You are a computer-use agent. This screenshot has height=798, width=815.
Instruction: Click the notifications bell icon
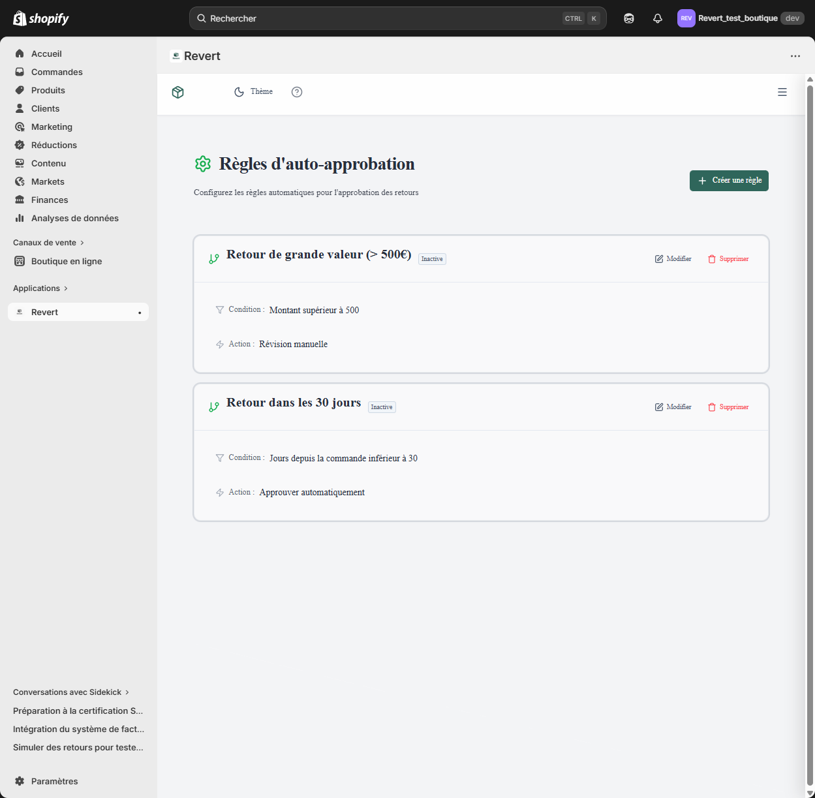[x=657, y=18]
